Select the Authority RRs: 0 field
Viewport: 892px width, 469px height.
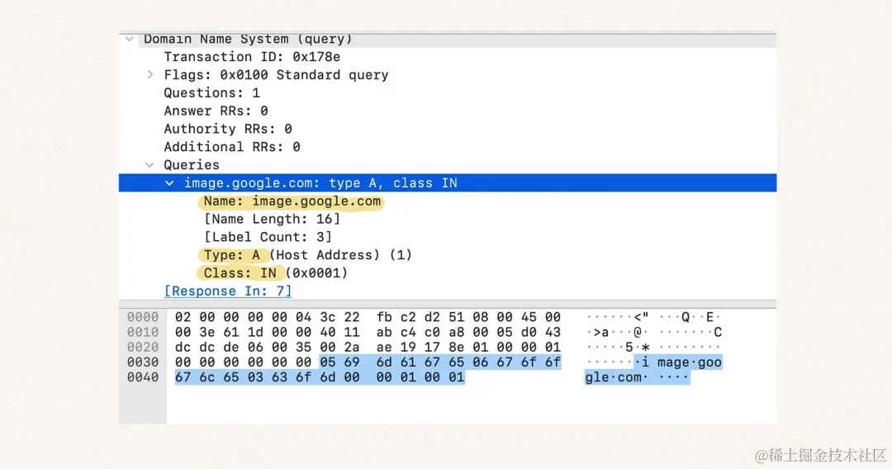(x=228, y=129)
